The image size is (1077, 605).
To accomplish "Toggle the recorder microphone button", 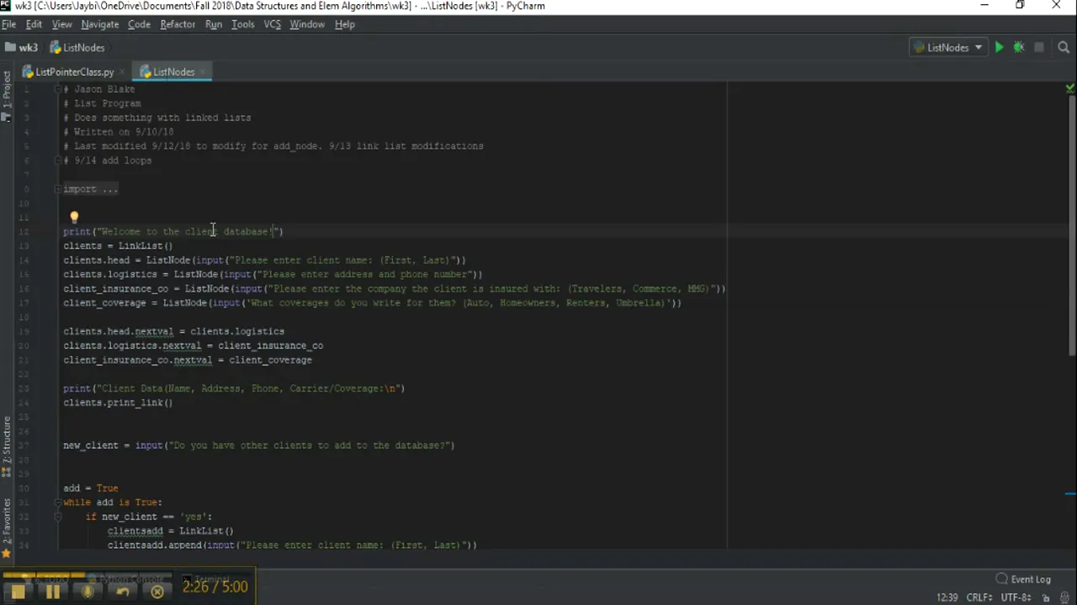I will pyautogui.click(x=88, y=592).
